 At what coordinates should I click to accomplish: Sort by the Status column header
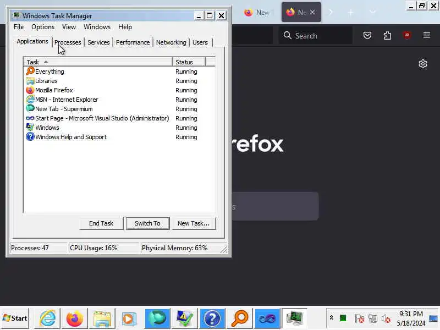[189, 62]
